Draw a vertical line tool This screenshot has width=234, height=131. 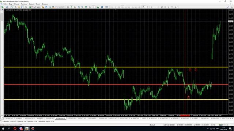click(151, 7)
